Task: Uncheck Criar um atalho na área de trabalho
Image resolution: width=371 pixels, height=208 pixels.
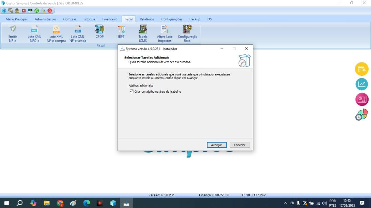Action: 131,92
